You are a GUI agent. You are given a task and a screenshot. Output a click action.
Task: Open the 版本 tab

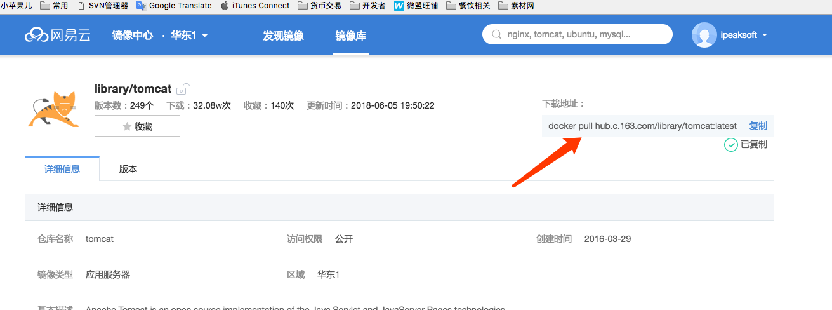click(x=128, y=169)
